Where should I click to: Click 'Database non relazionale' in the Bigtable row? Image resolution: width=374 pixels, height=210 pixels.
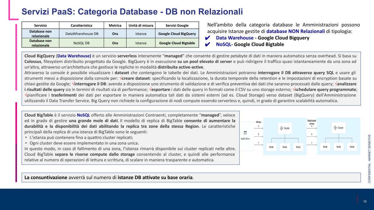pos(40,43)
